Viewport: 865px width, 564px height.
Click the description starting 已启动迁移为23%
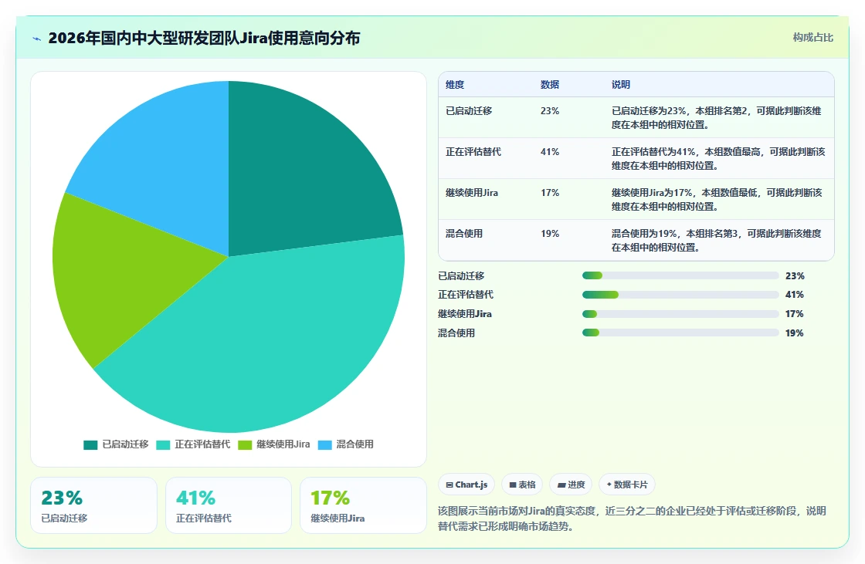point(716,117)
